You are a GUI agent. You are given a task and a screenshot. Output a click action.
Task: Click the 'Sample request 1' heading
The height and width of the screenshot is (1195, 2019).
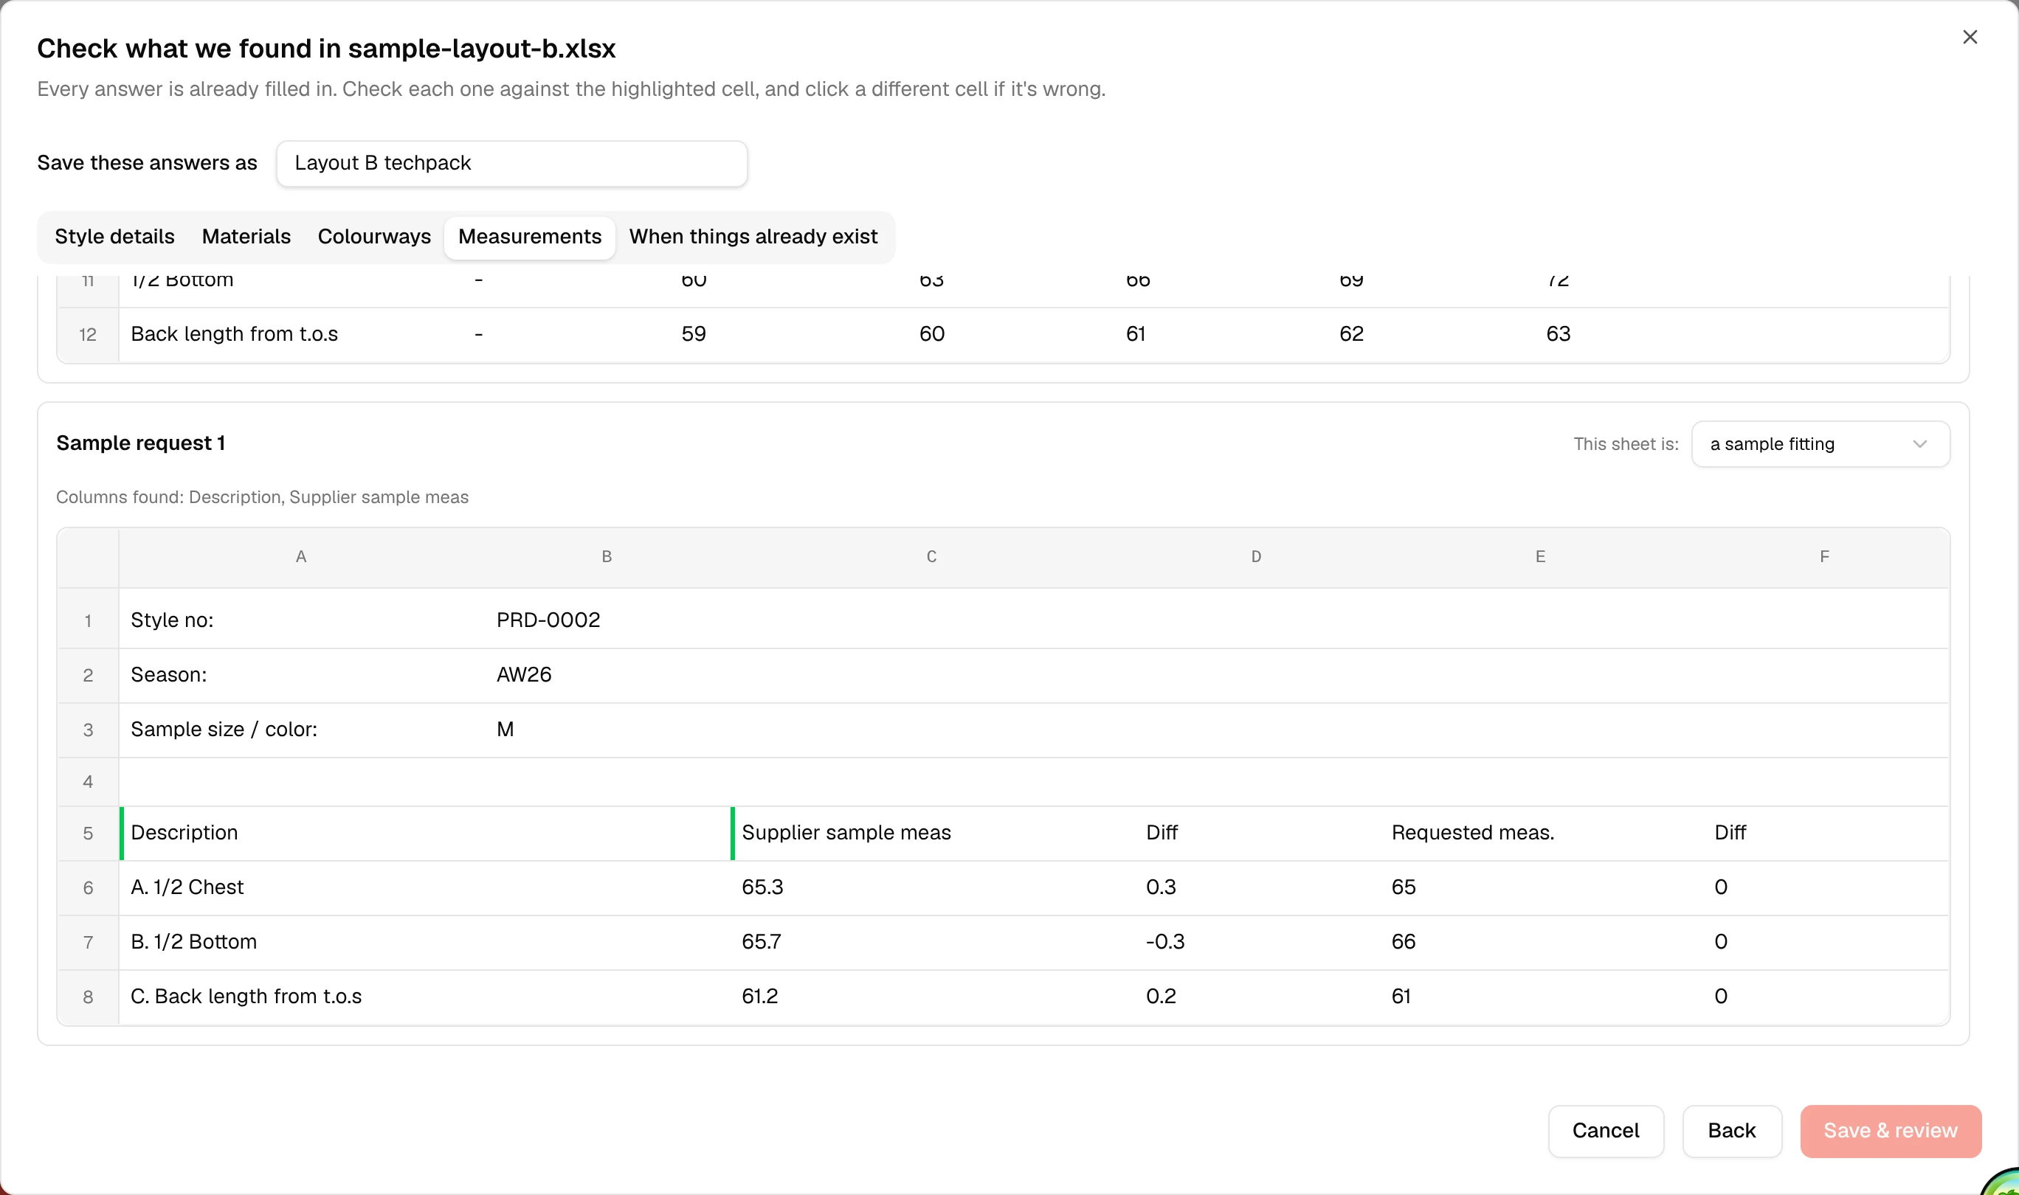140,443
